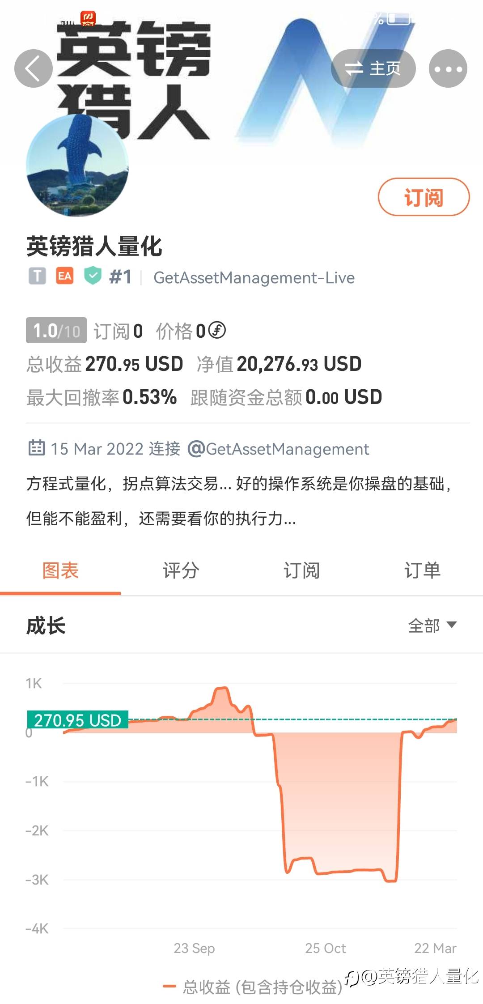Toggle the 总收益 chart legend item
Viewport: 483px width, 1004px height.
(253, 987)
